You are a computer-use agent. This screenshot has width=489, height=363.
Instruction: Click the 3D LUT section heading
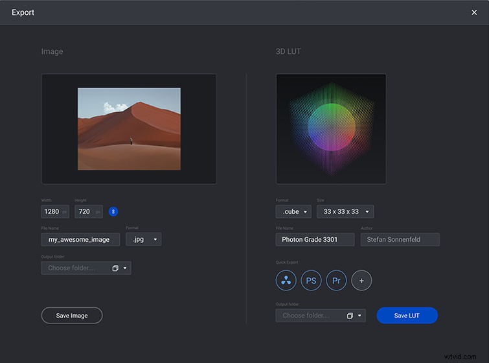coord(288,51)
